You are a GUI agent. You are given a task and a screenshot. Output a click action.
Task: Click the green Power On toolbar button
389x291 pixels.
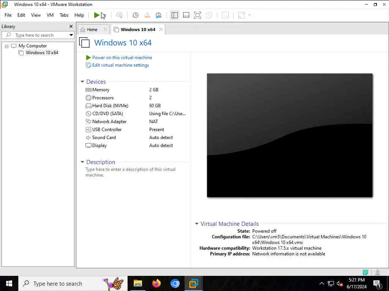pos(96,15)
